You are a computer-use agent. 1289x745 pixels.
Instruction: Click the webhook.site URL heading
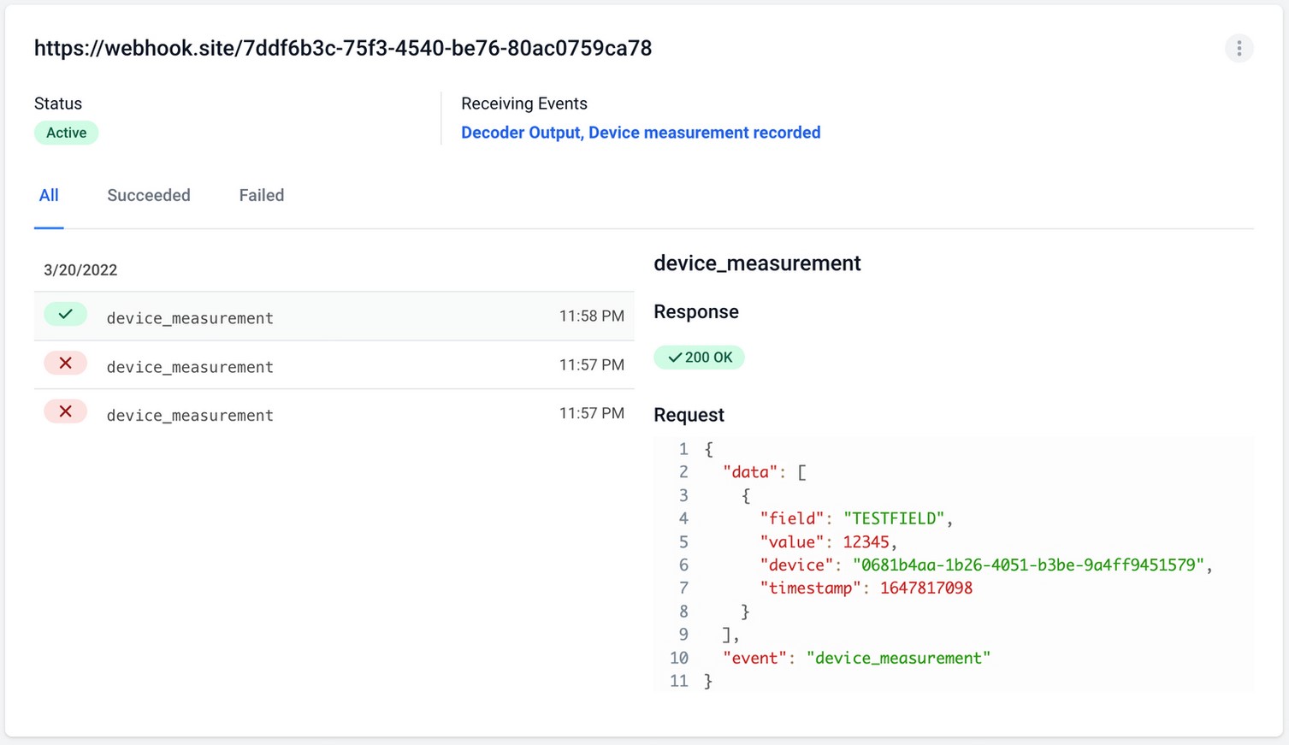pos(342,49)
